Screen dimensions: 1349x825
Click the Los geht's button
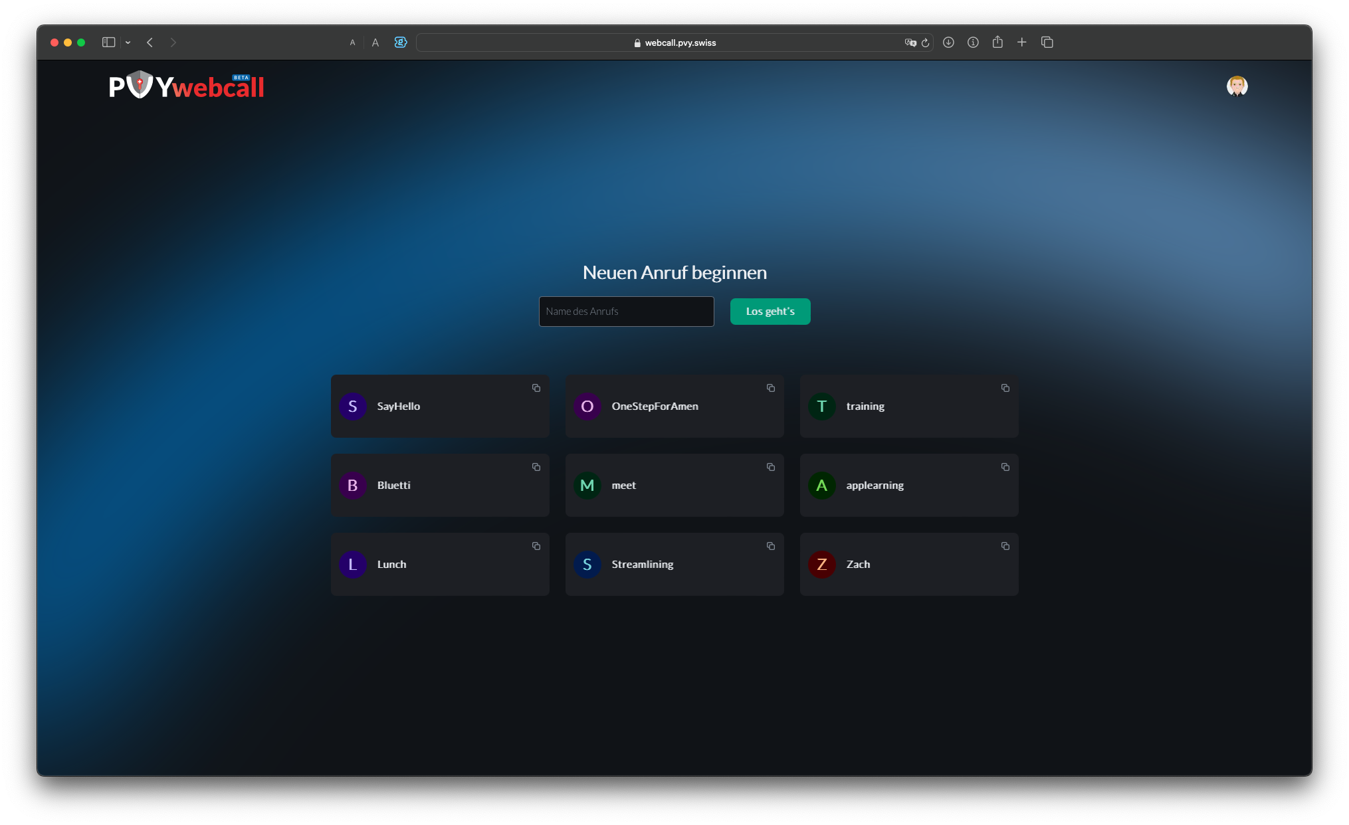point(770,312)
